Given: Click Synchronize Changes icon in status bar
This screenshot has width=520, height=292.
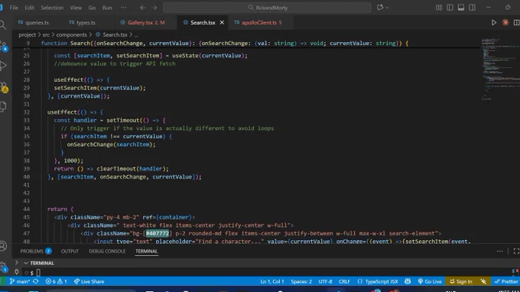Looking at the screenshot, I should [x=36, y=281].
